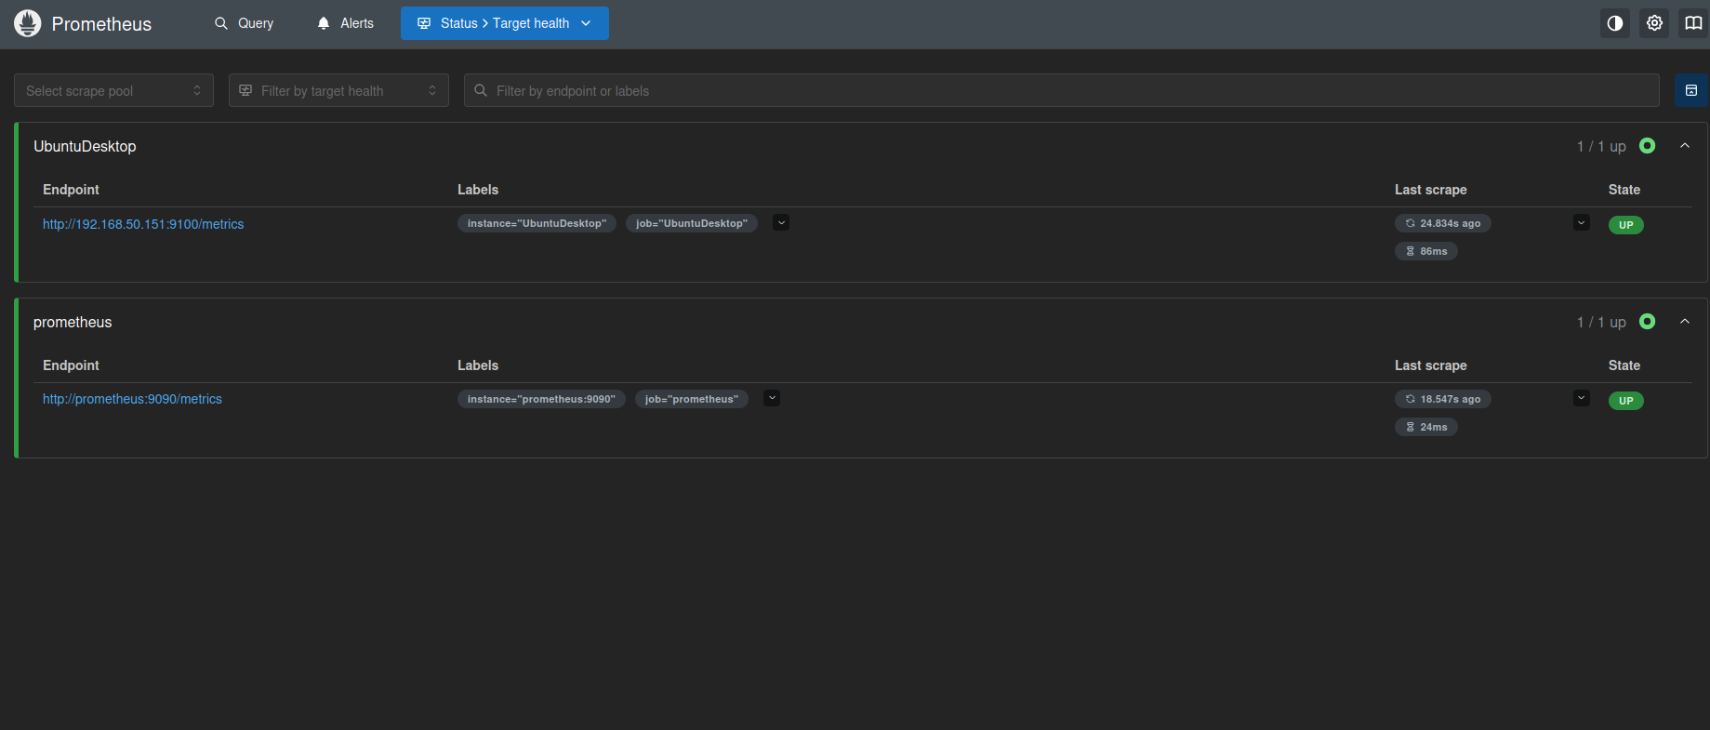Collapse the prometheus pool panel
This screenshot has height=730, width=1710.
click(1685, 322)
